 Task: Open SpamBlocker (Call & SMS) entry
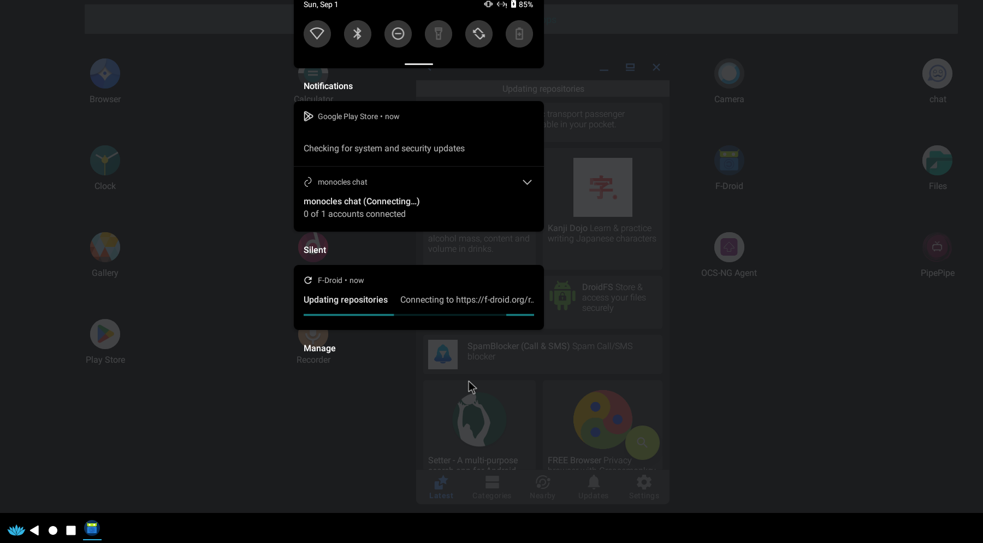[543, 354]
